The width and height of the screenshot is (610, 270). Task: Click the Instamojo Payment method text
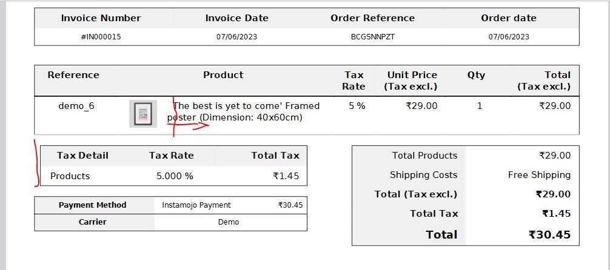coord(196,205)
